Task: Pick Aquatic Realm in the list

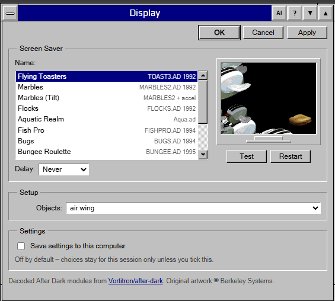Action: pyautogui.click(x=107, y=119)
